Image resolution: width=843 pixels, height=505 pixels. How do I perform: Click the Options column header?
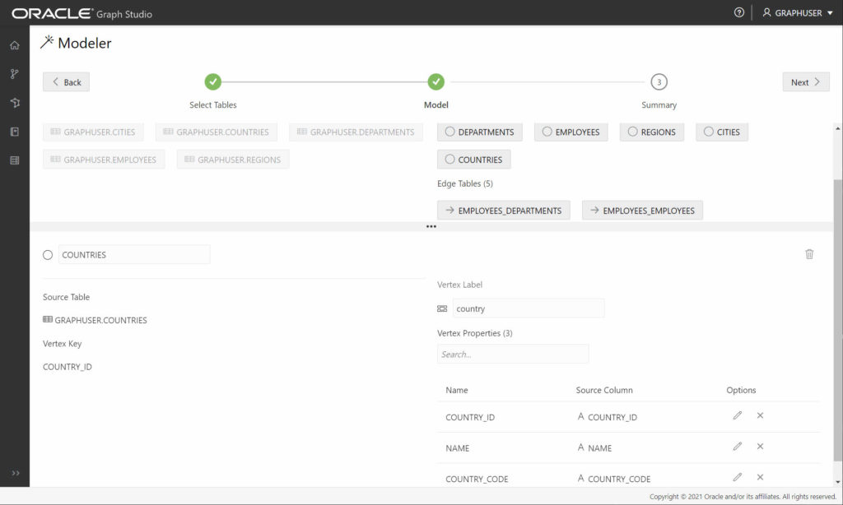(x=741, y=390)
